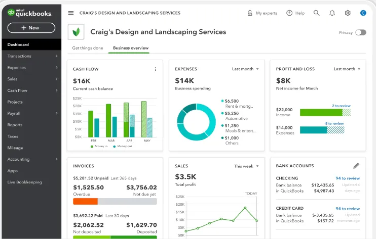
Task: Click the $3.5K Total profit value
Action: [185, 177]
